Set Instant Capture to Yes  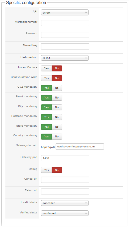[46, 68]
